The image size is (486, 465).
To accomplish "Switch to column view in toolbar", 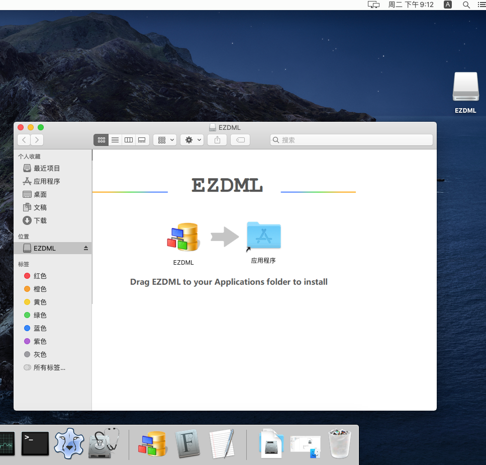I will (129, 140).
